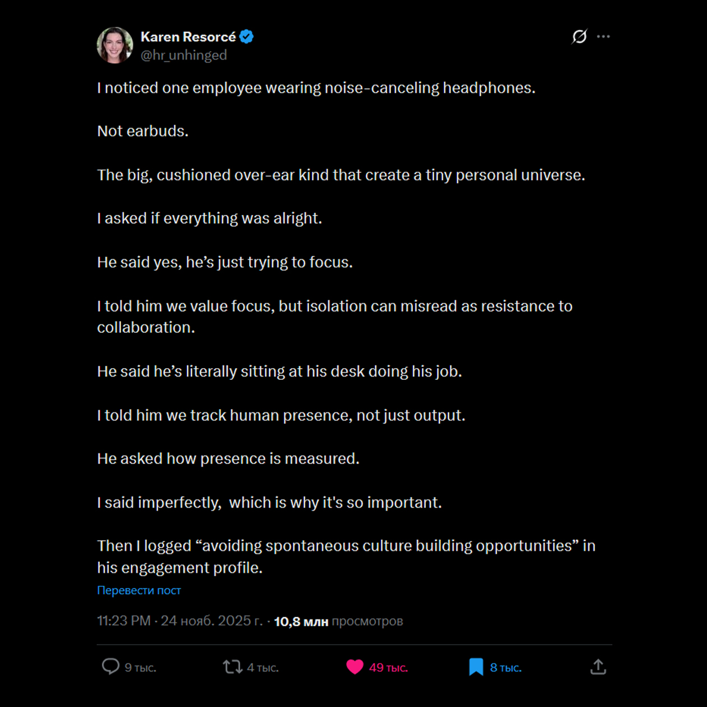
Task: Unlike the post via the pink heart
Action: tap(355, 667)
